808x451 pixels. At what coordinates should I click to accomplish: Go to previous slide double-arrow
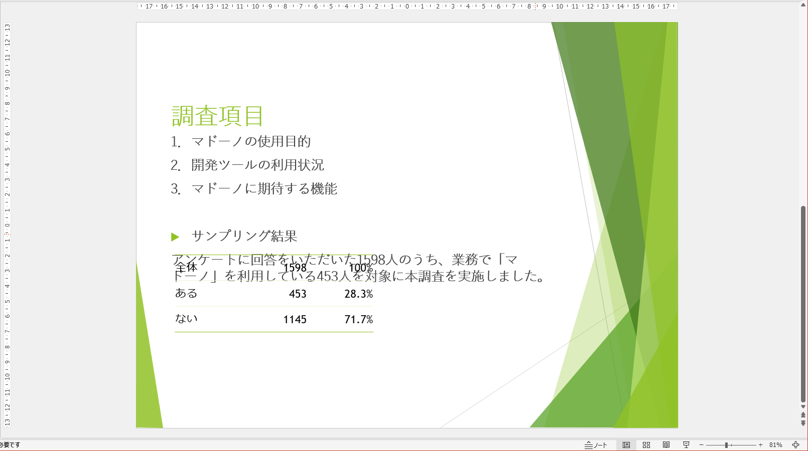[803, 415]
